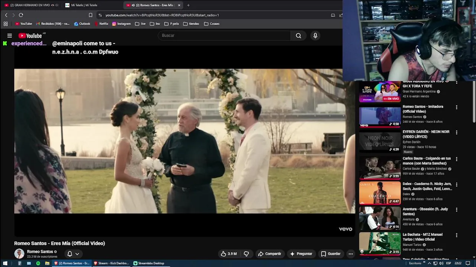Like the video (3.9 M)
This screenshot has height=267, width=476.
coord(229,254)
